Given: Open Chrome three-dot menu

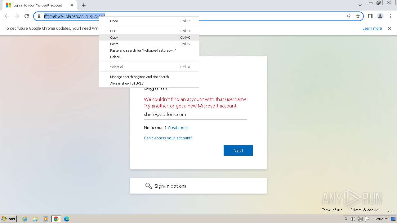Looking at the screenshot, I should [390, 16].
